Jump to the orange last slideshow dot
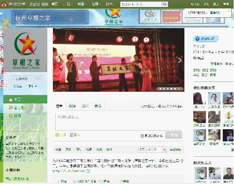The width and height of the screenshot is (234, 184). [x=179, y=88]
